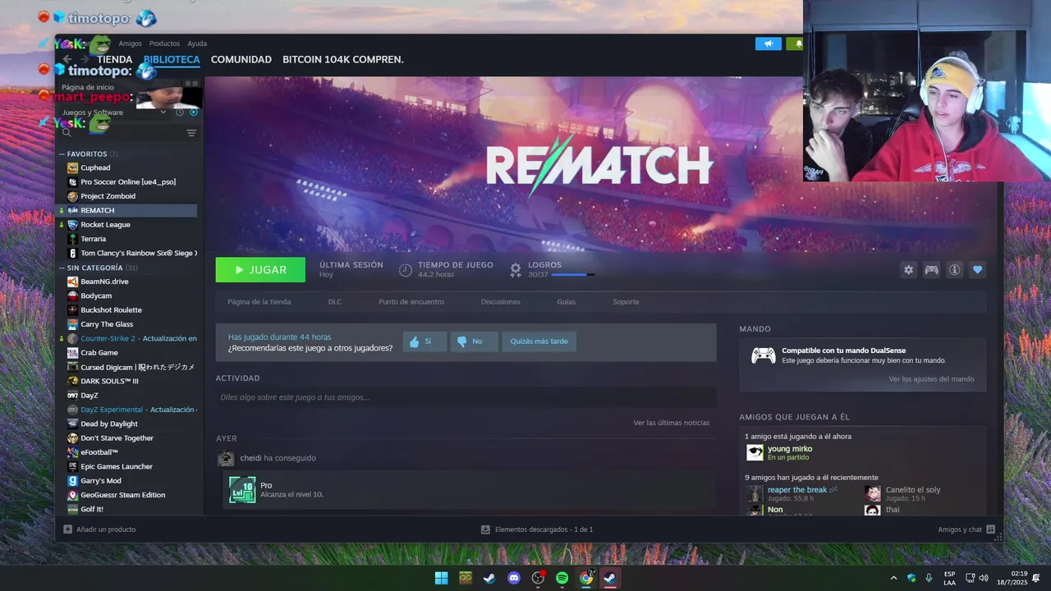The height and width of the screenshot is (591, 1051).
Task: Click the activity status input field
Action: point(466,397)
